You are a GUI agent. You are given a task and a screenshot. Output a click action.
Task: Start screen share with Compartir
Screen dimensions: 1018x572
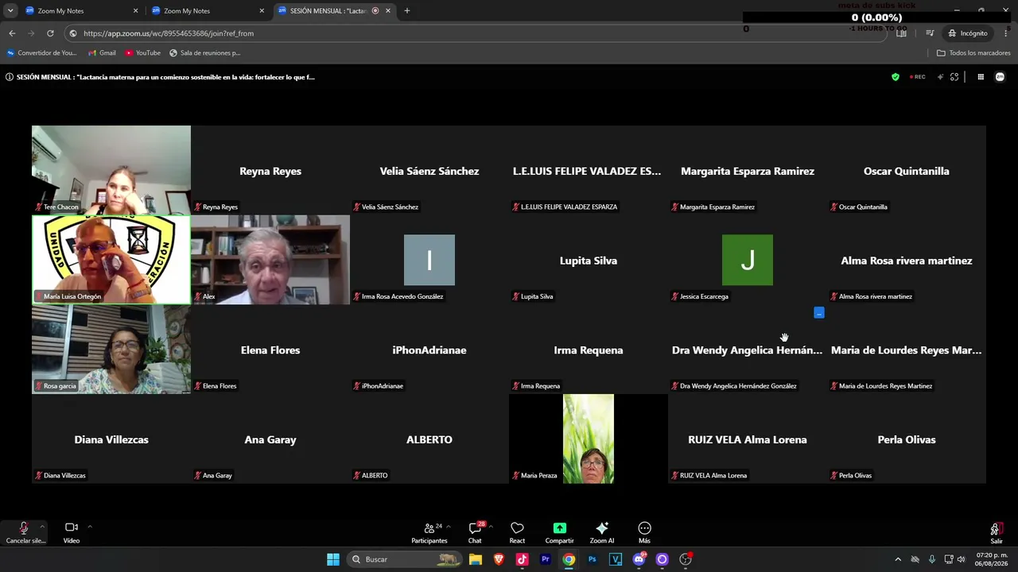(559, 532)
